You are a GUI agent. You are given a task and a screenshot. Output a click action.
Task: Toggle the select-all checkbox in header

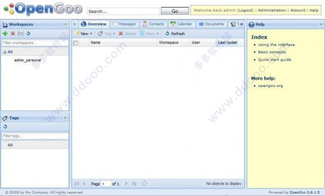pos(75,43)
